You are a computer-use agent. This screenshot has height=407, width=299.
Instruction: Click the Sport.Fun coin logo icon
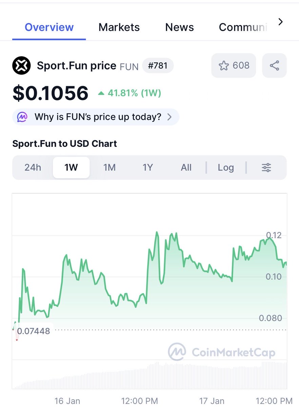tap(21, 65)
